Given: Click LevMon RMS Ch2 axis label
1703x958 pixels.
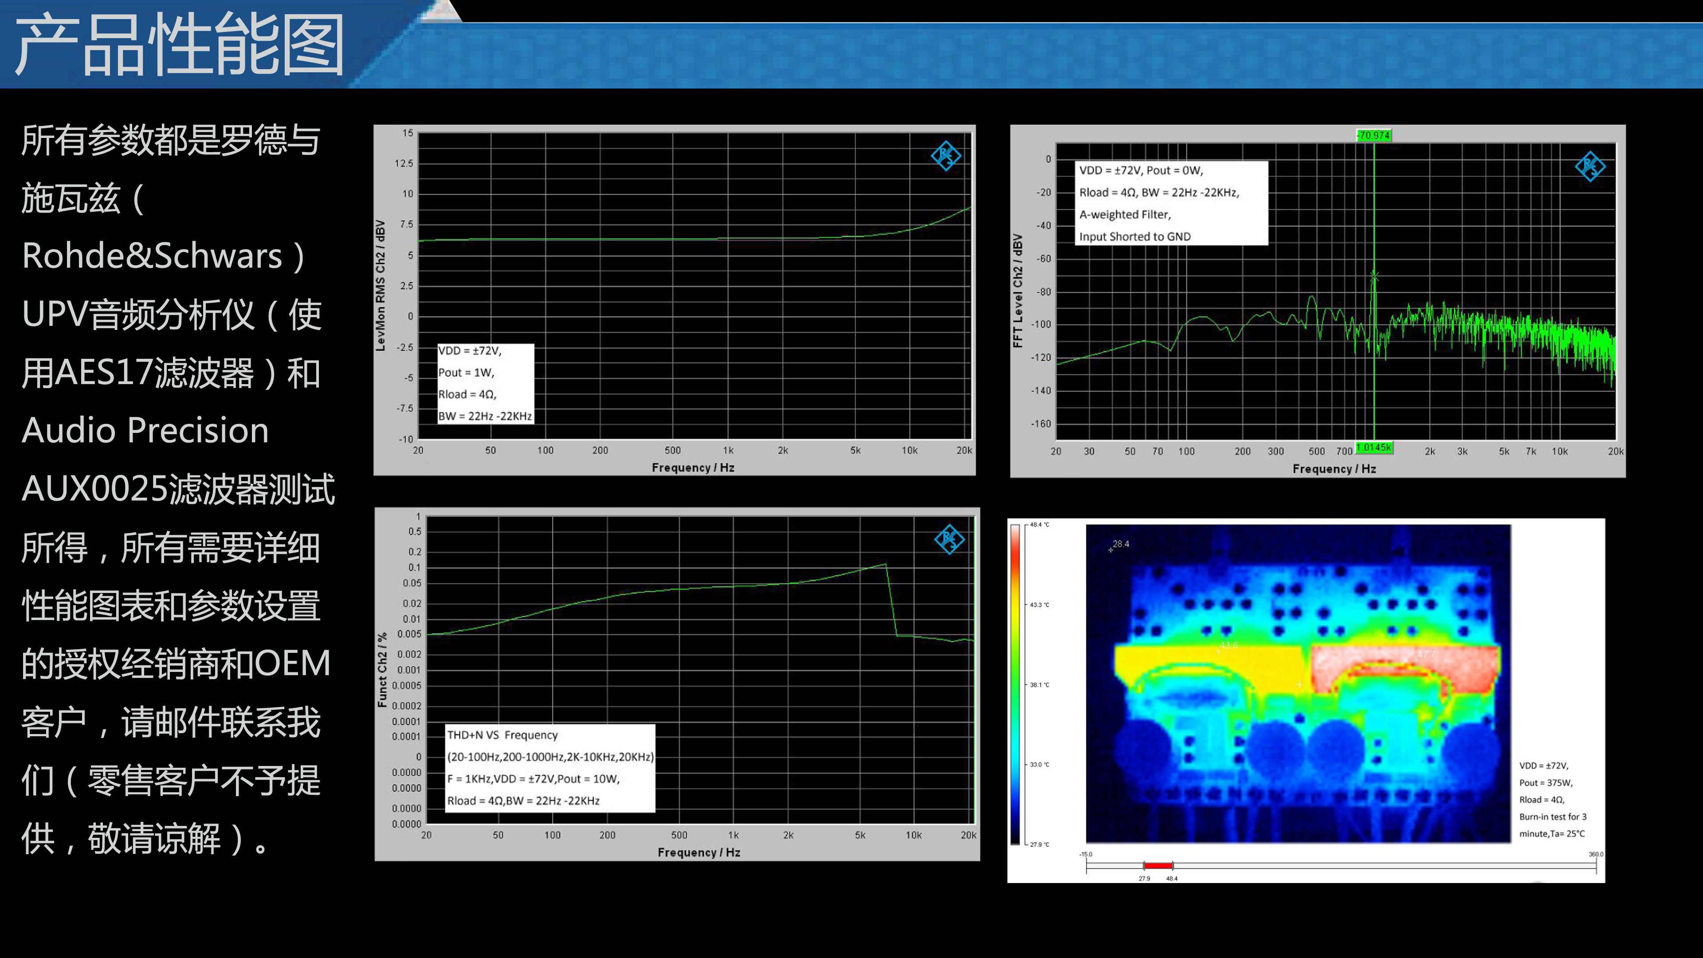Looking at the screenshot, I should pos(380,286).
